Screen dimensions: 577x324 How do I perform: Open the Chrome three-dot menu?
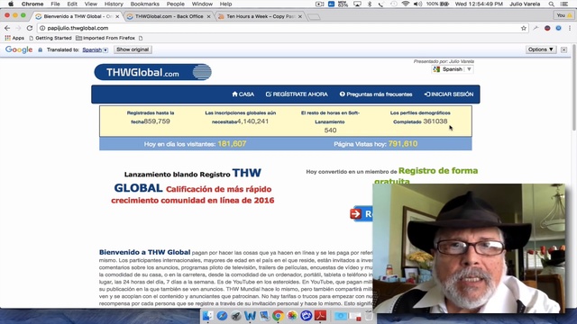[x=570, y=28]
